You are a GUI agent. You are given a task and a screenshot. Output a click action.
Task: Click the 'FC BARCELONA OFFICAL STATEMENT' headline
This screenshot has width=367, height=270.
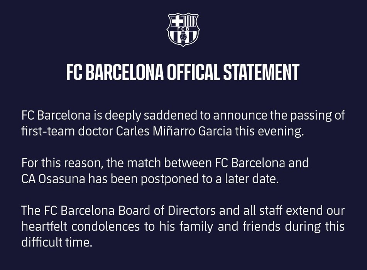[183, 72]
